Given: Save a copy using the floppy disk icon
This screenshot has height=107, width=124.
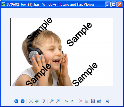Looking at the screenshot, I should click(x=93, y=101).
